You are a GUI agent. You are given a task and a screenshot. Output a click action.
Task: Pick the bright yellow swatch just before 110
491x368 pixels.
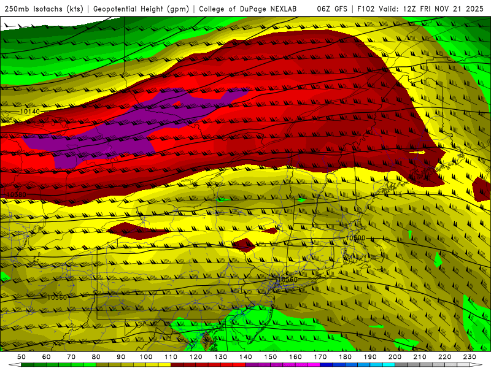click(x=164, y=365)
